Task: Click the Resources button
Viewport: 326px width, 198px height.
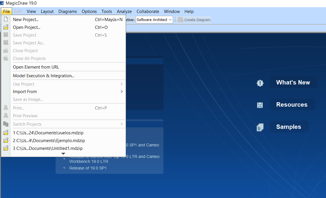Action: 292,105
